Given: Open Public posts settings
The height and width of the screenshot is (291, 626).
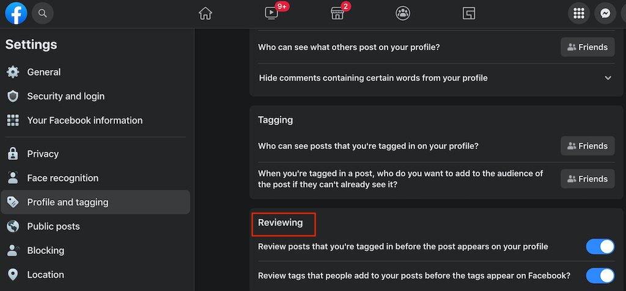Looking at the screenshot, I should click(95, 226).
